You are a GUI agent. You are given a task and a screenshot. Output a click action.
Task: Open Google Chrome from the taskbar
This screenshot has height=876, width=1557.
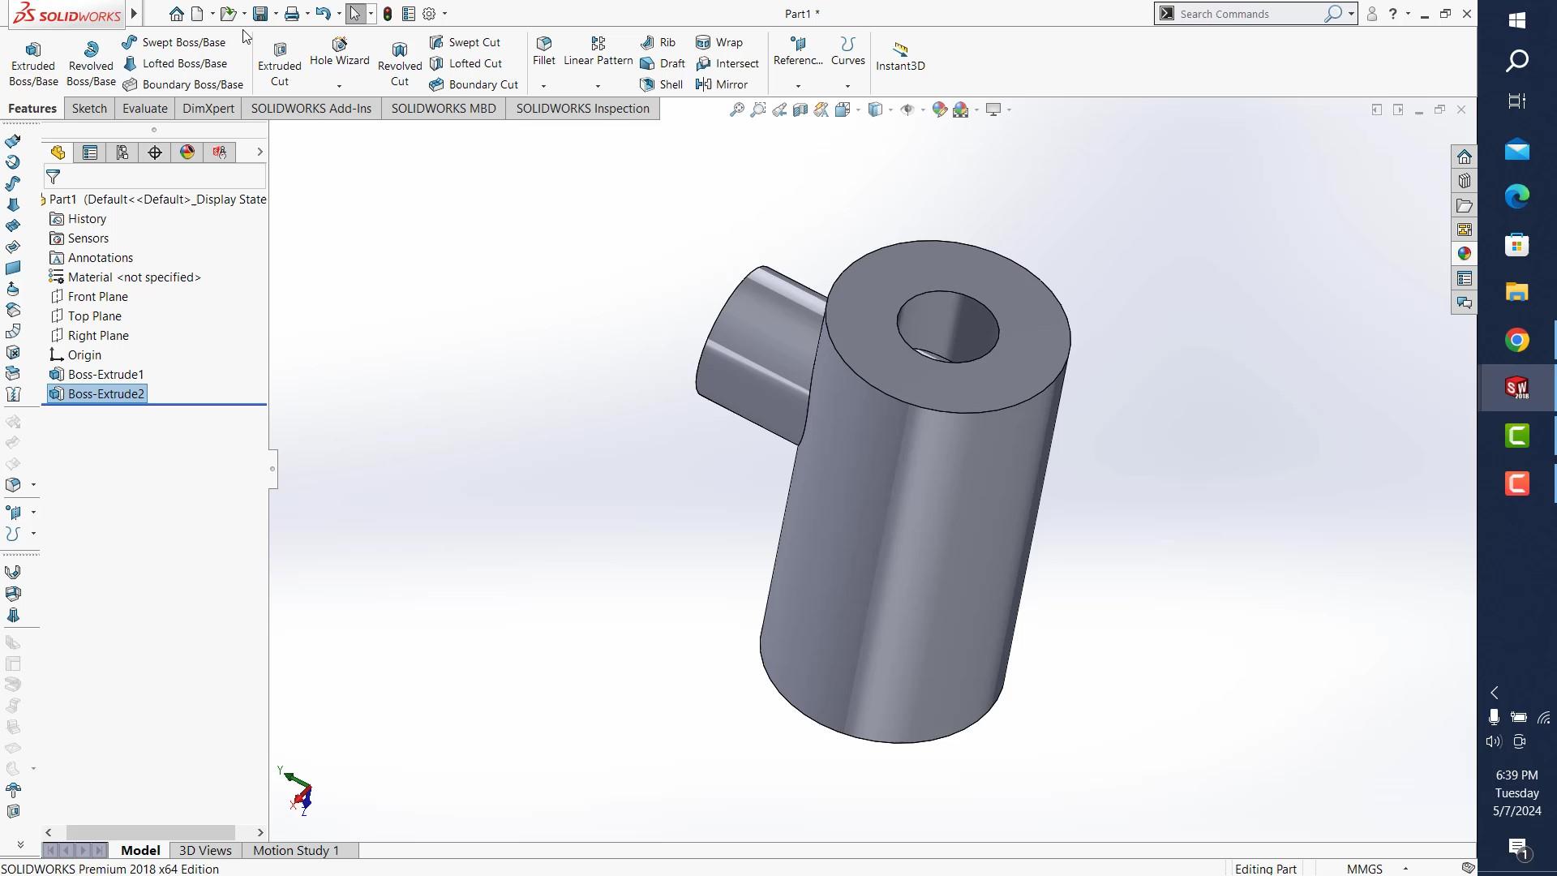(x=1516, y=340)
